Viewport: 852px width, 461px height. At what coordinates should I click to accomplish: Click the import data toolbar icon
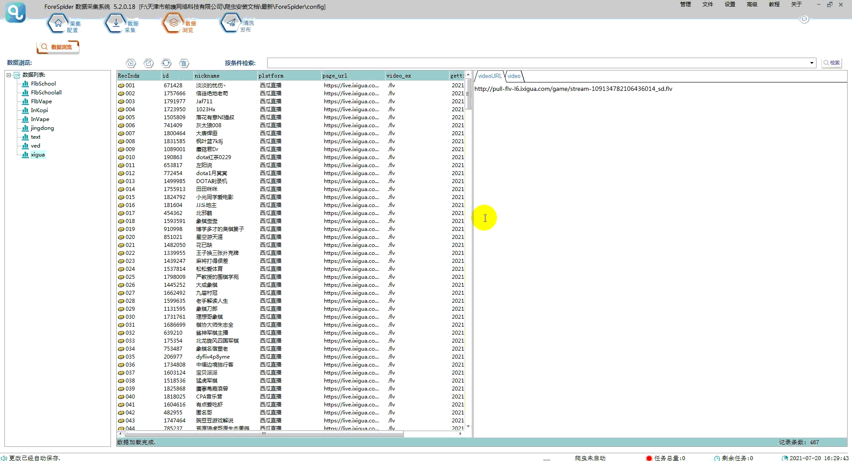131,63
